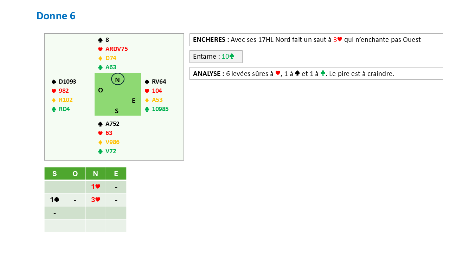
Task: Select the "Donne 6" slide title
Action: tap(56, 16)
